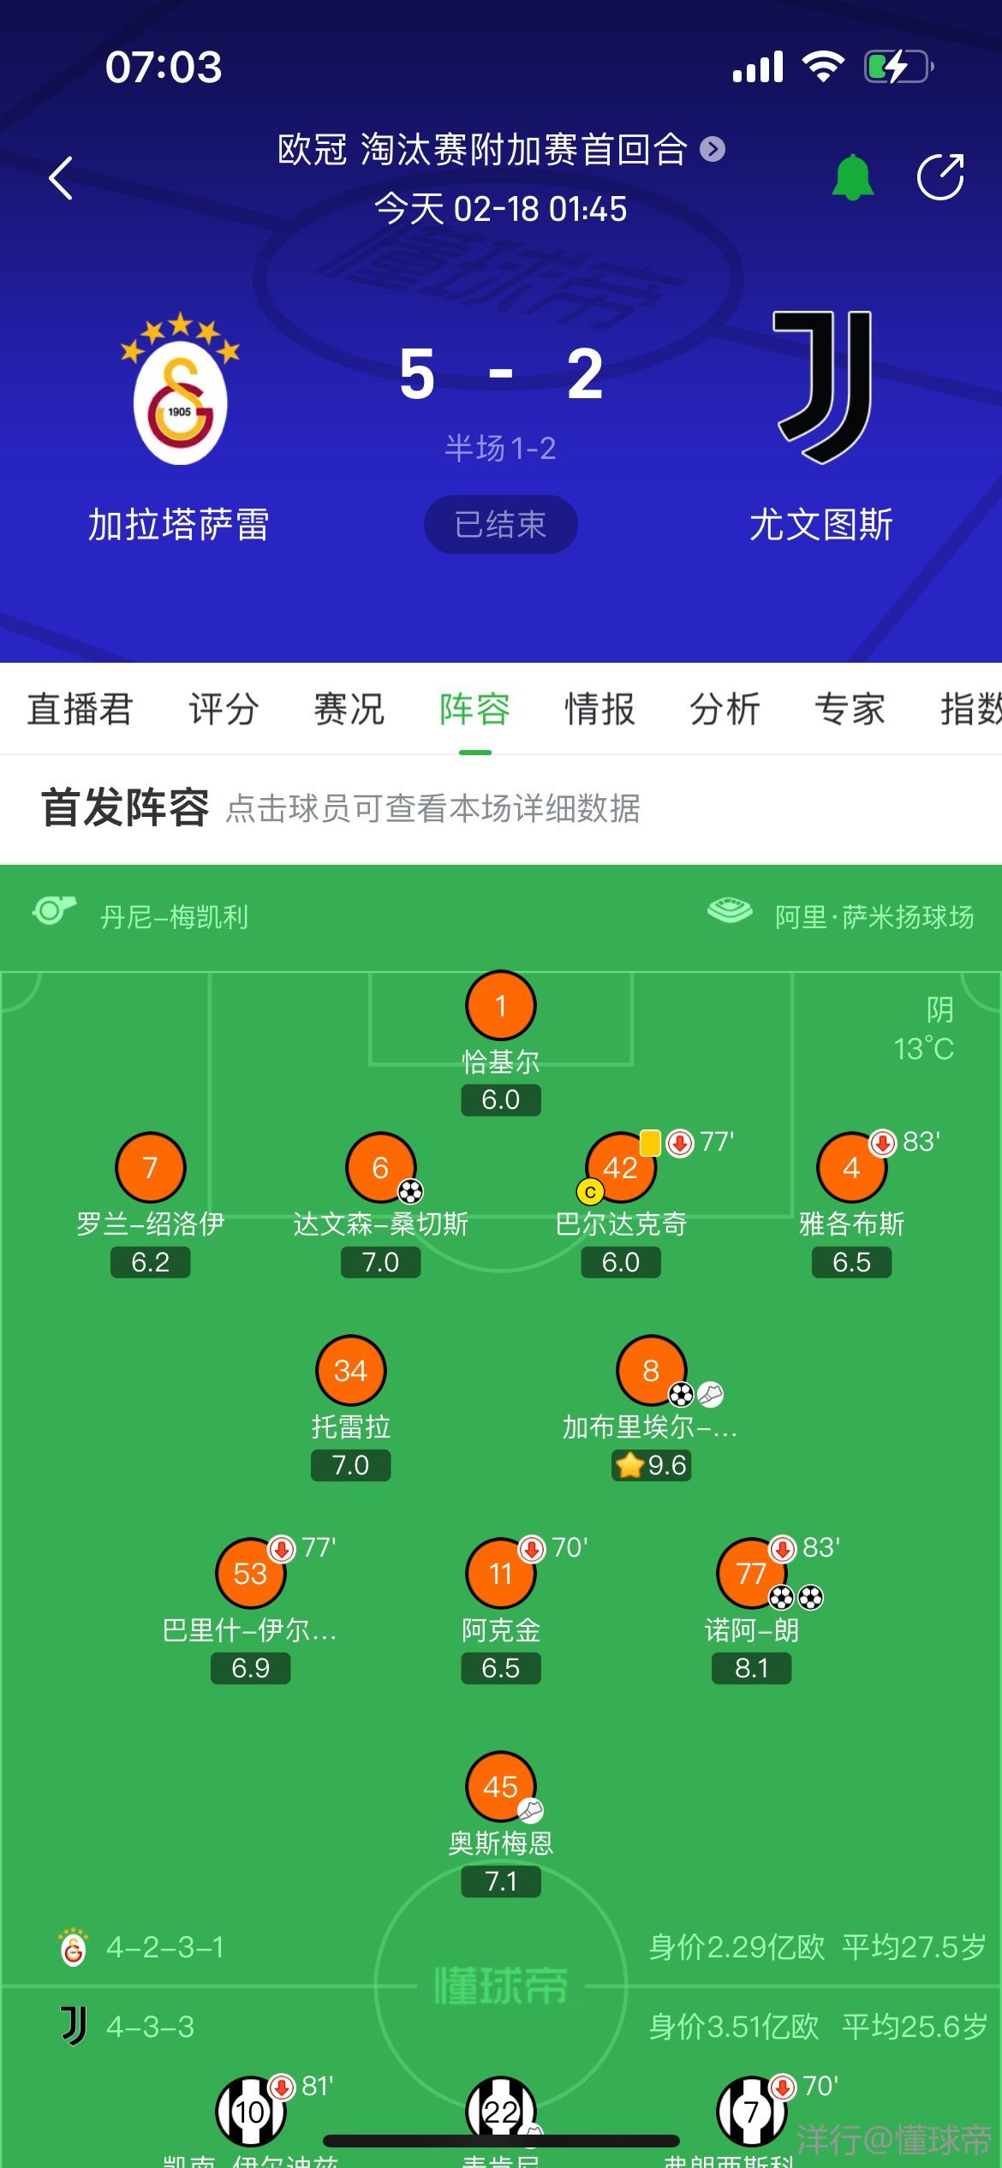Tap the back arrow icon

pyautogui.click(x=62, y=178)
